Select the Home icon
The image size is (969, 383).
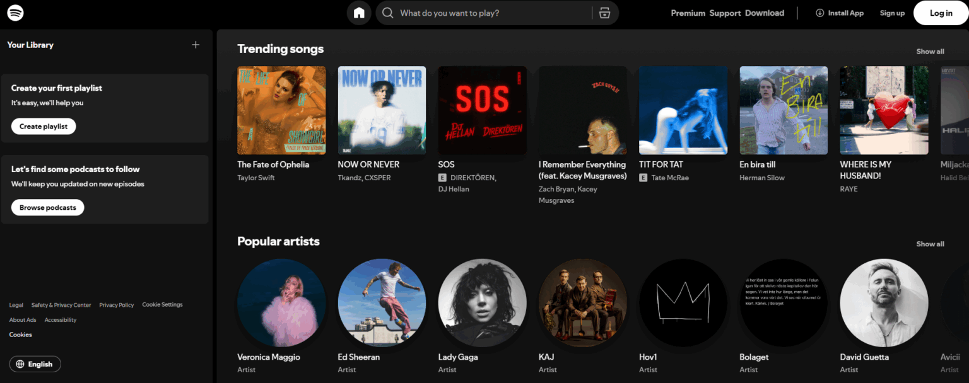[x=359, y=13]
